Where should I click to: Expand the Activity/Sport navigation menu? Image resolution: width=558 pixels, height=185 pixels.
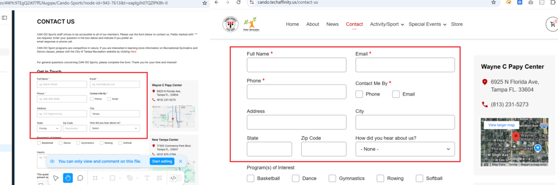387,24
